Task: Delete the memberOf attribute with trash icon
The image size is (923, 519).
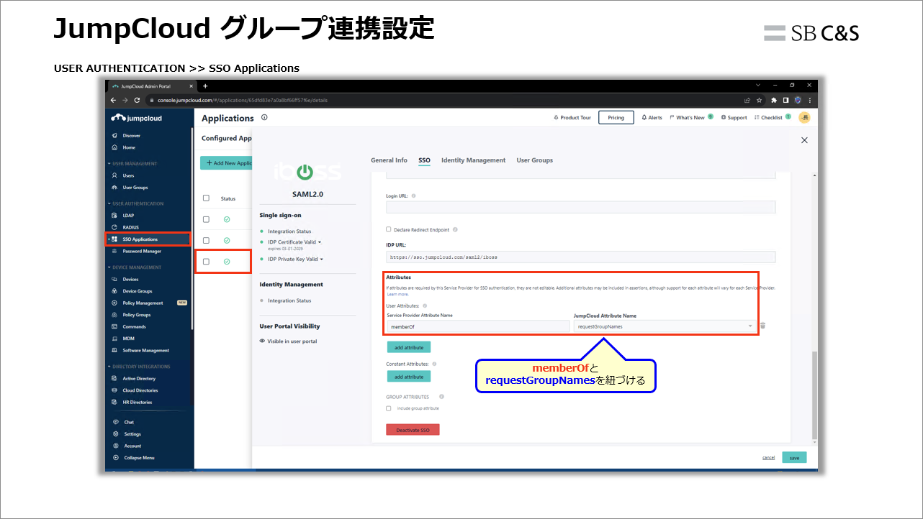Action: point(762,326)
